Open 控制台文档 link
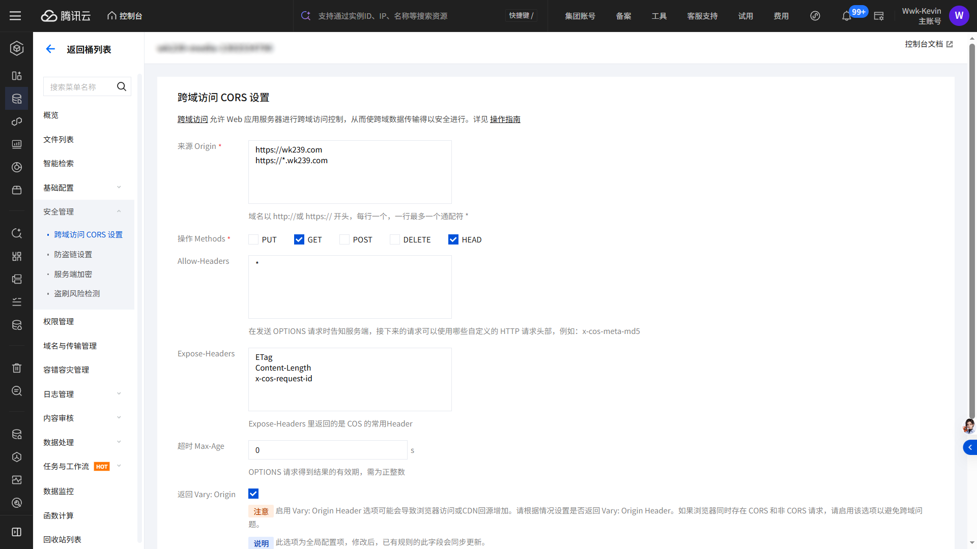 pos(924,44)
